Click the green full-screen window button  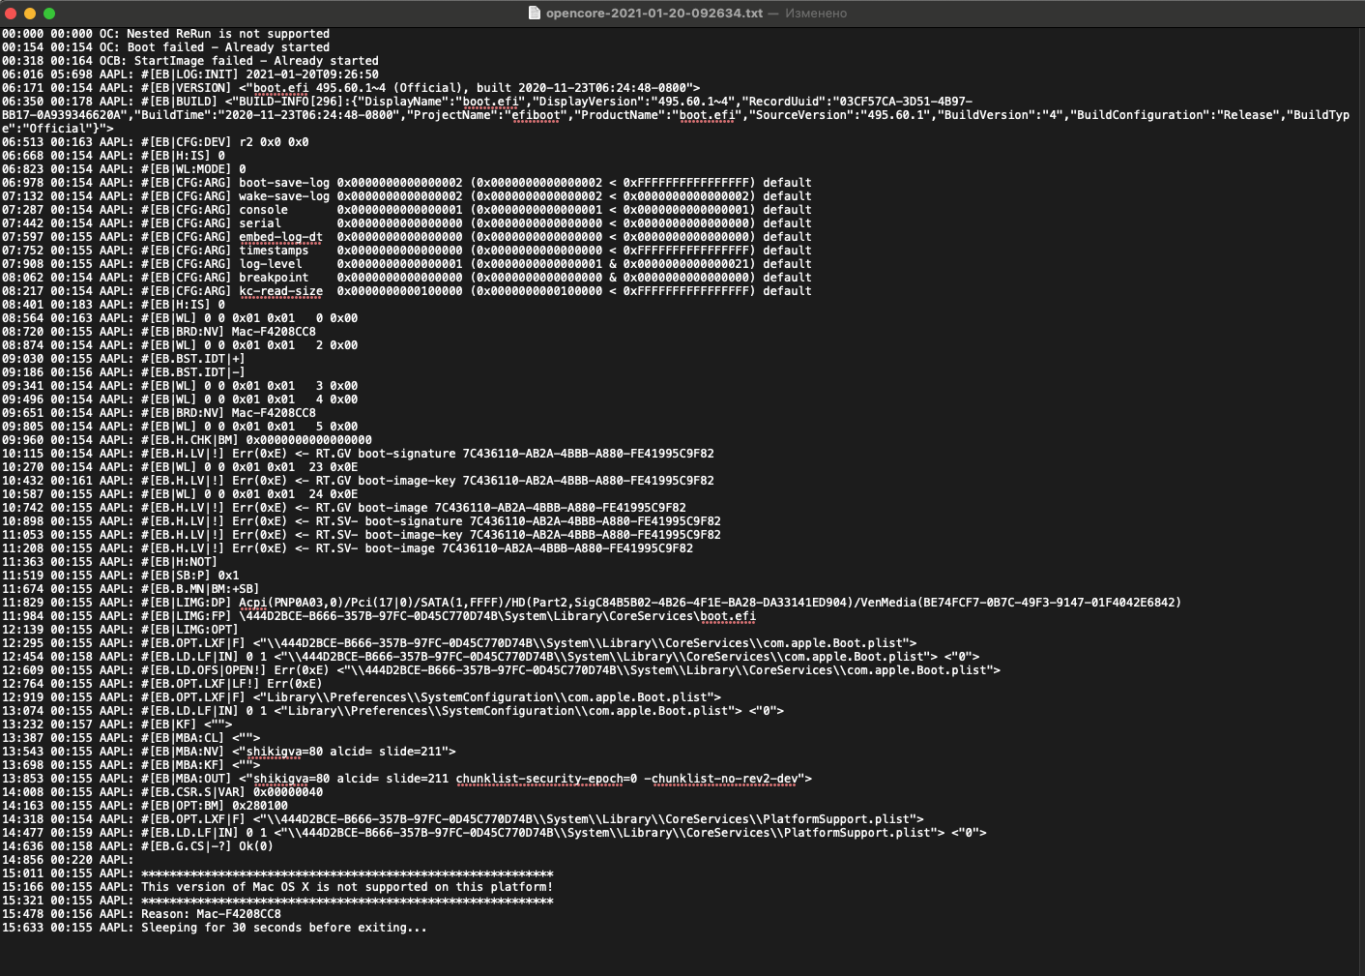pyautogui.click(x=49, y=14)
